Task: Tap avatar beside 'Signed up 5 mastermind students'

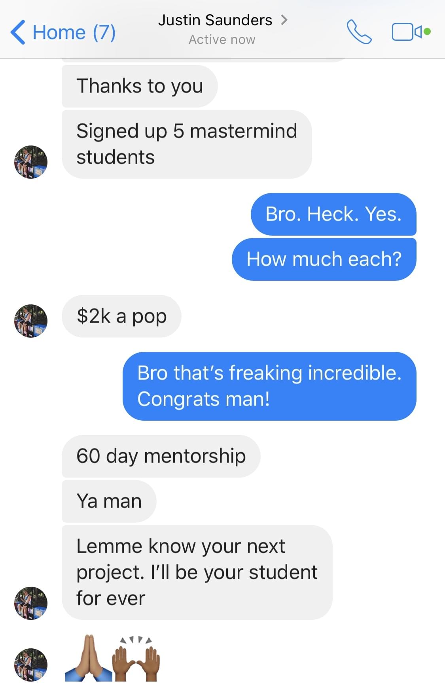Action: [x=31, y=162]
